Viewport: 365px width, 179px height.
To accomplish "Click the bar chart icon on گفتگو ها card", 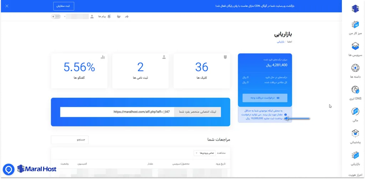I will pos(103,57).
